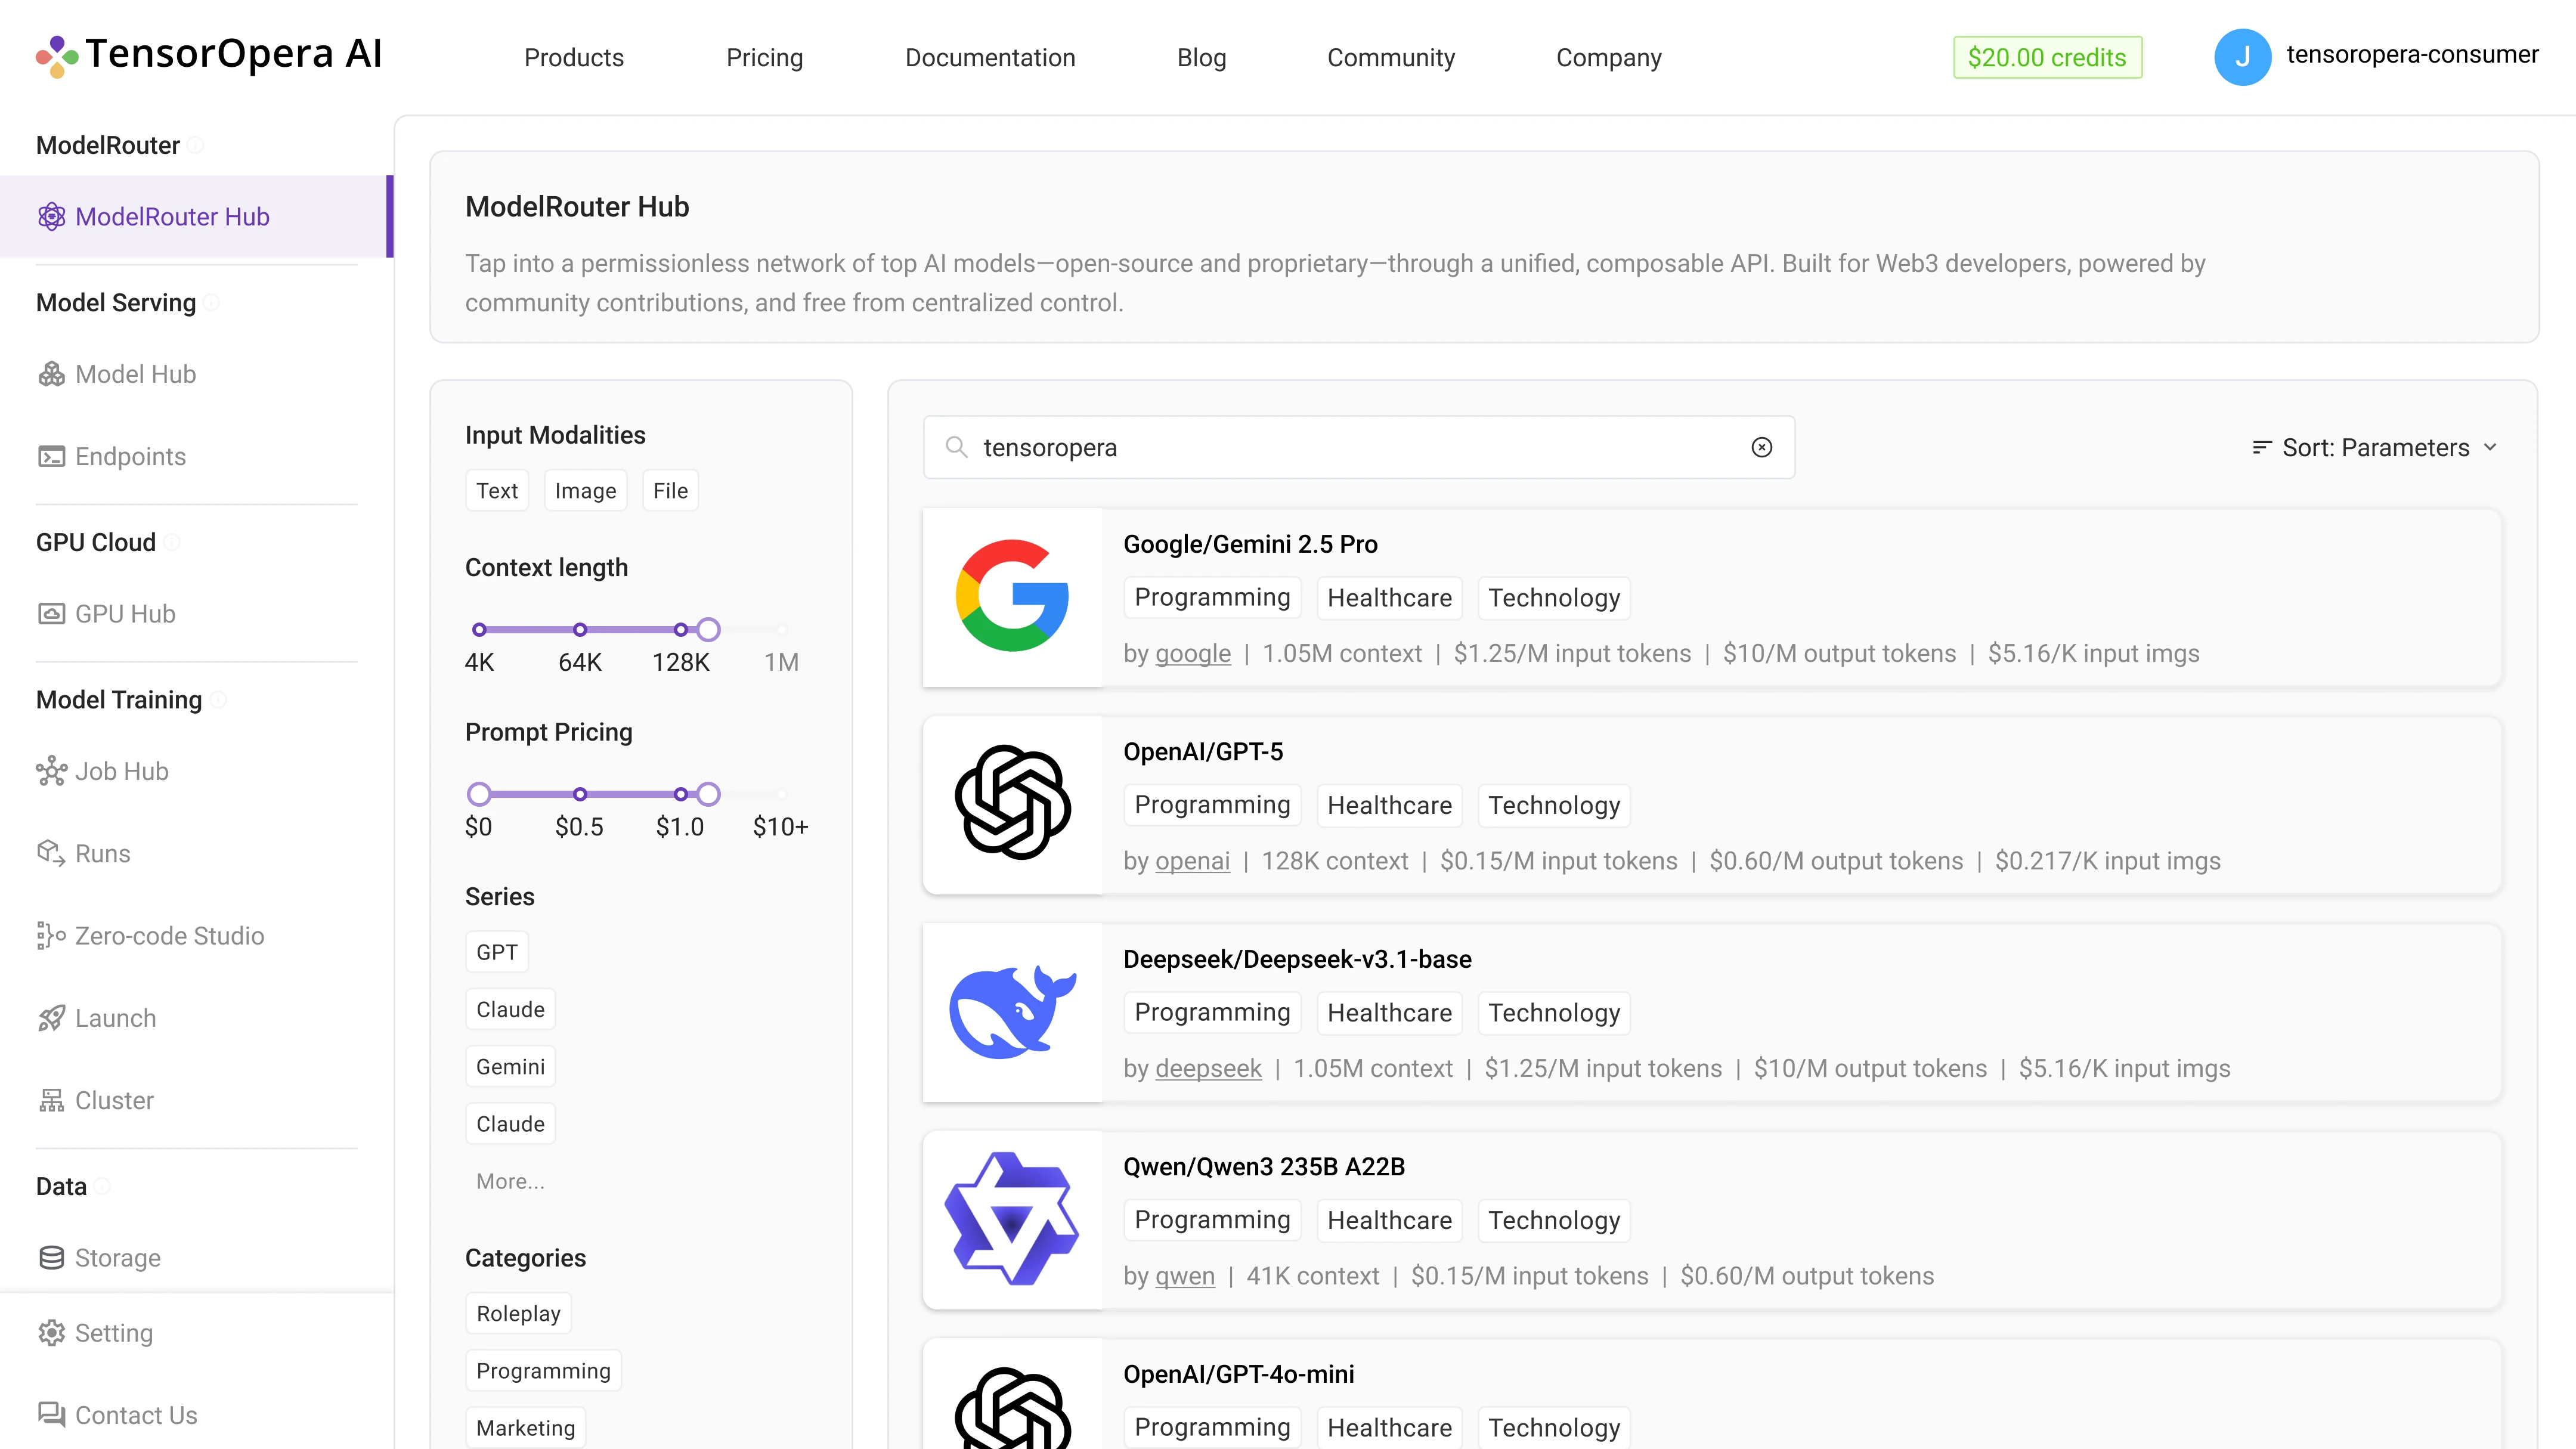Click the $20.00 credits button
Viewport: 2576px width, 1449px height.
coord(2046,57)
